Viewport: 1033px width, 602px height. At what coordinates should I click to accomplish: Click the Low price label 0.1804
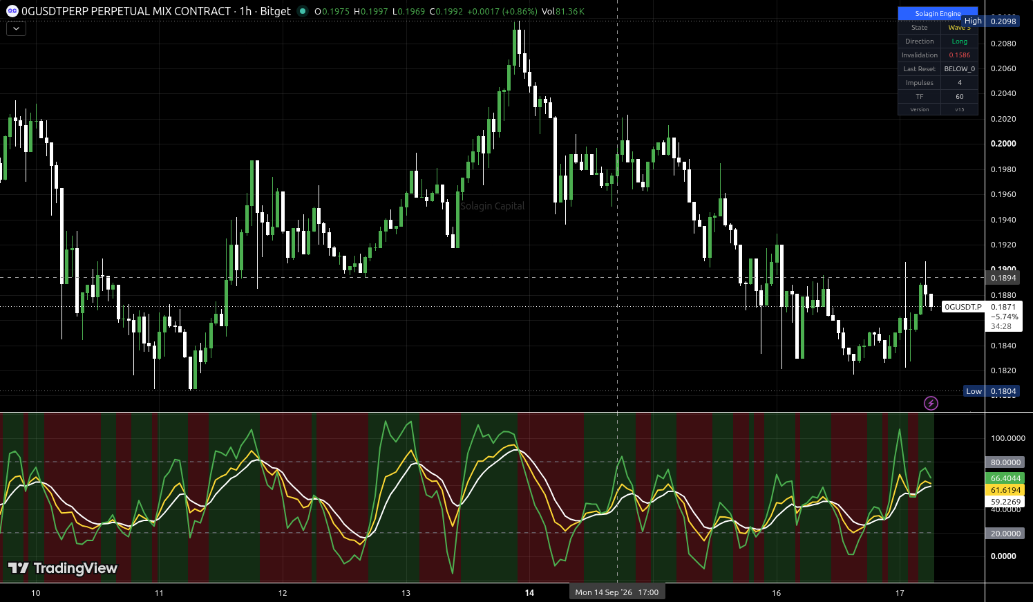click(1003, 391)
